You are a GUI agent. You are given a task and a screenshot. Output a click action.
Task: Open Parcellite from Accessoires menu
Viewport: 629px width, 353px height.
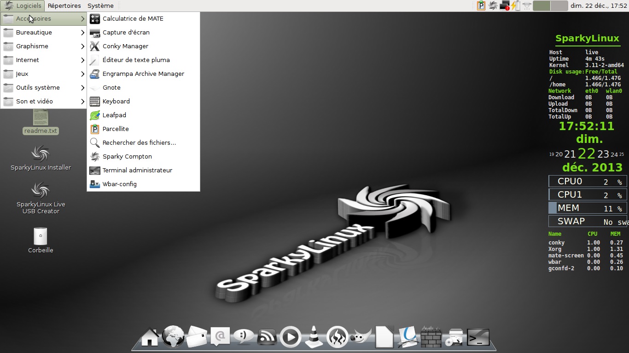tap(143, 129)
